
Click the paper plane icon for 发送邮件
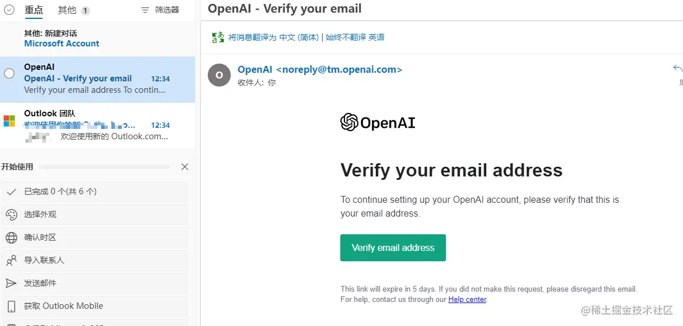click(11, 283)
